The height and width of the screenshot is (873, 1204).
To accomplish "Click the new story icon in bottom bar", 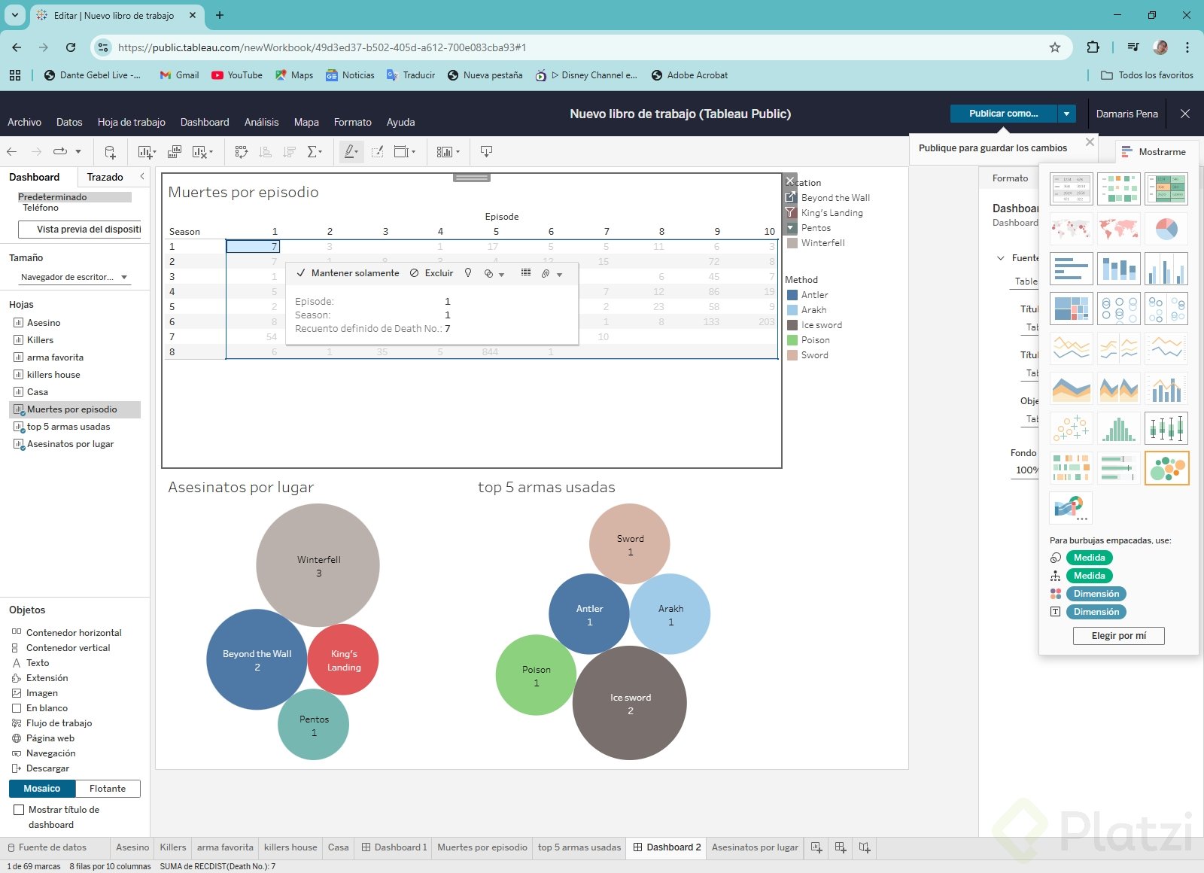I will [x=865, y=847].
